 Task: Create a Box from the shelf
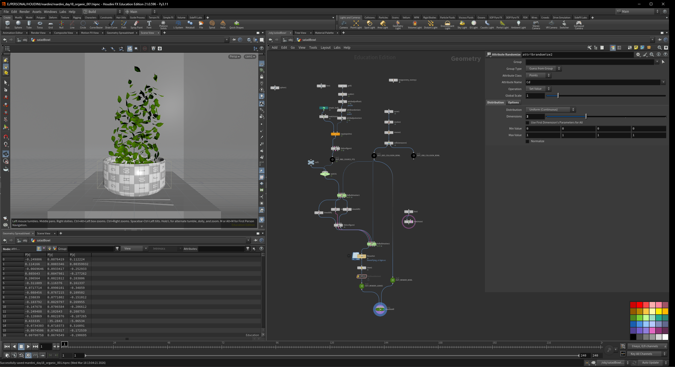pos(7,24)
